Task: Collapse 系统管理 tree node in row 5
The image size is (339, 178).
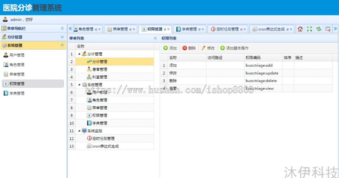Action: [x=79, y=85]
